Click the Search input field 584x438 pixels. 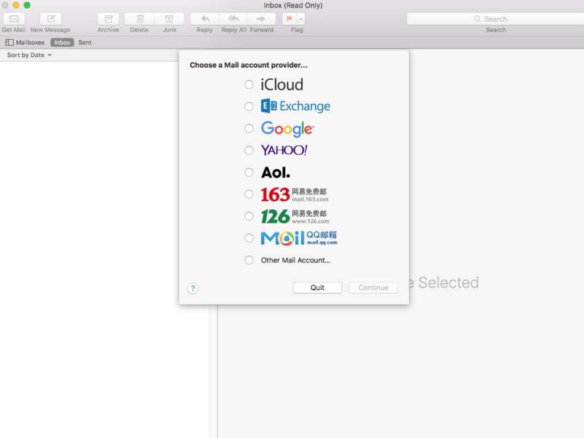tap(496, 19)
